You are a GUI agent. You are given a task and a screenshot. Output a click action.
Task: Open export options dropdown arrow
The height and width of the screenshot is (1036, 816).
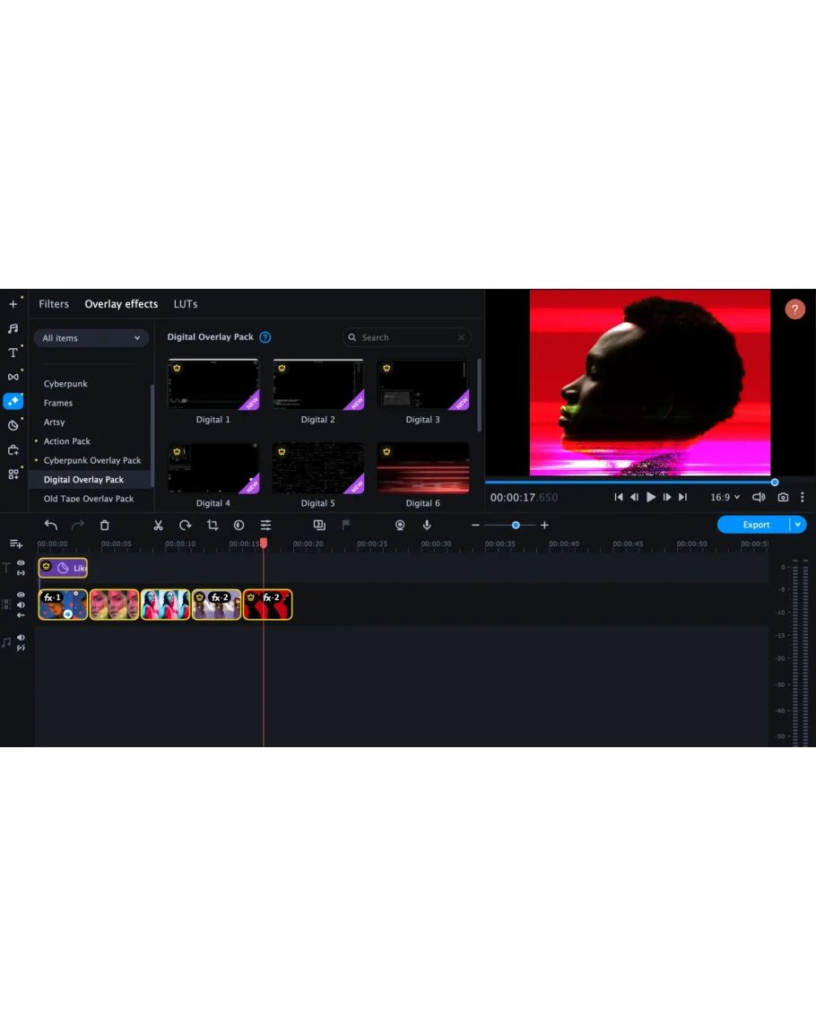(x=798, y=525)
